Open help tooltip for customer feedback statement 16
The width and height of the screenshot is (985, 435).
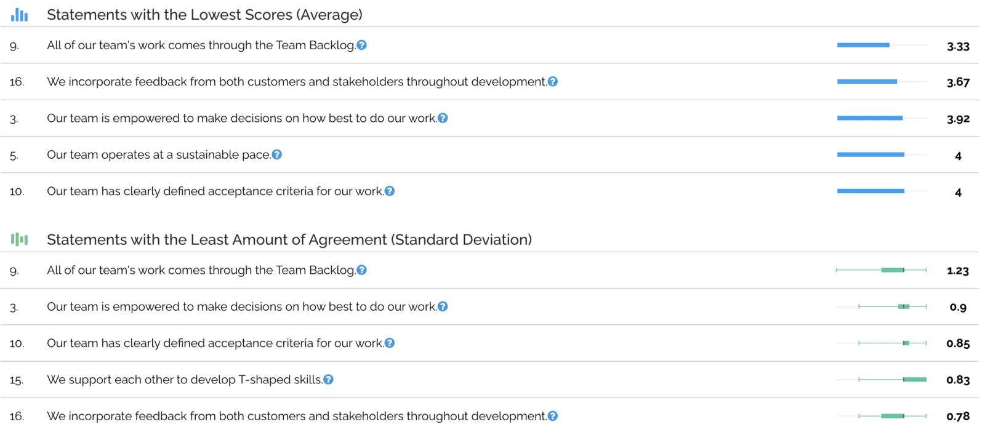coord(553,81)
